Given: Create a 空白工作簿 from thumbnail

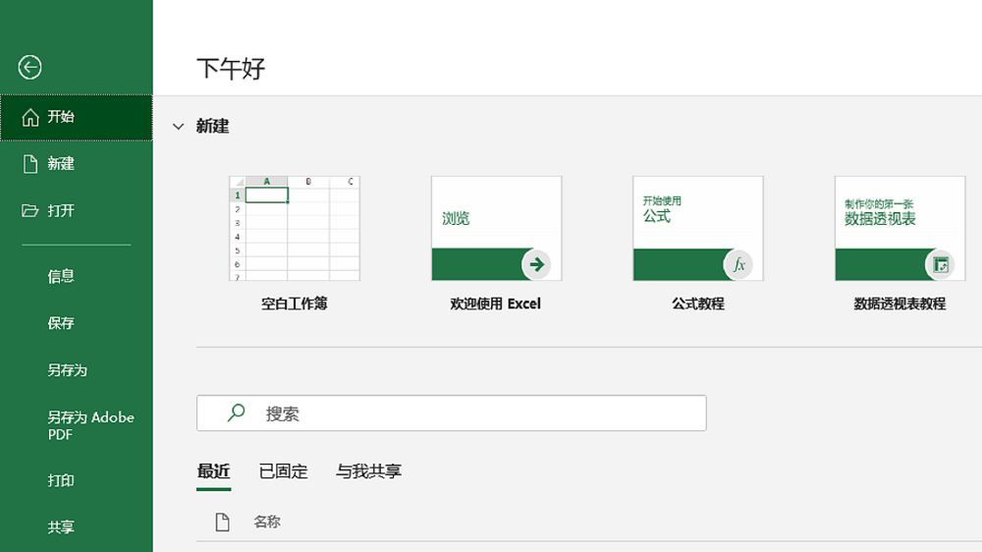Looking at the screenshot, I should pyautogui.click(x=295, y=228).
